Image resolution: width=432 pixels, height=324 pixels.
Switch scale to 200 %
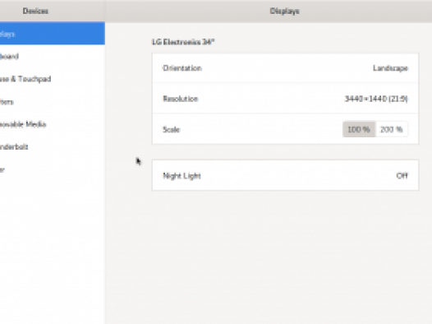coord(391,129)
